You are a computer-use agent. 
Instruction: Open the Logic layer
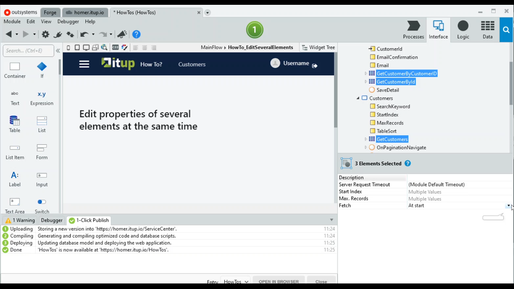coord(463,30)
